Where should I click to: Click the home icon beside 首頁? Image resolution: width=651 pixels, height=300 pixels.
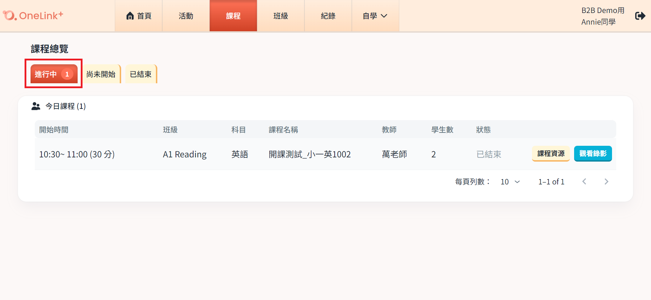130,16
